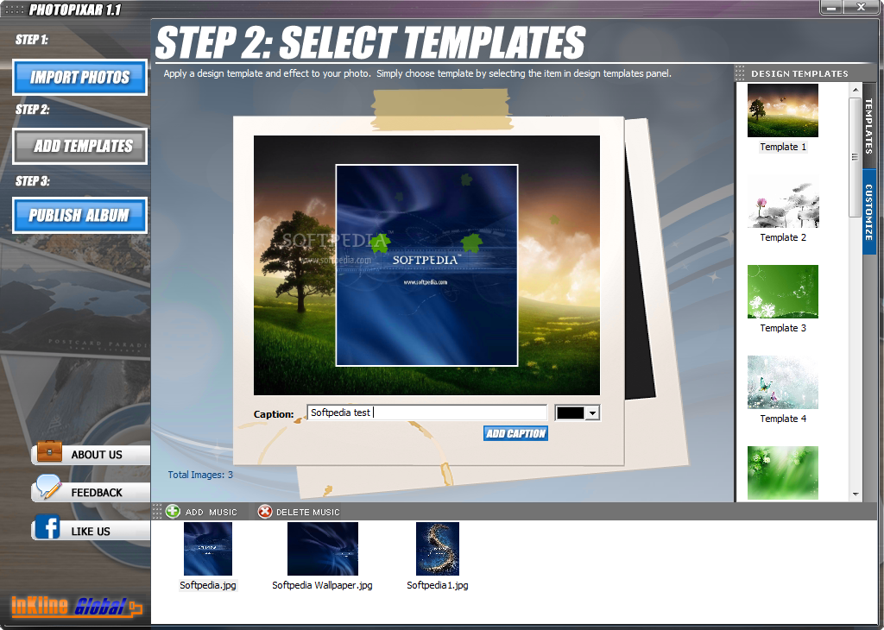The image size is (884, 630).
Task: Open the Feedback form
Action: tap(97, 493)
